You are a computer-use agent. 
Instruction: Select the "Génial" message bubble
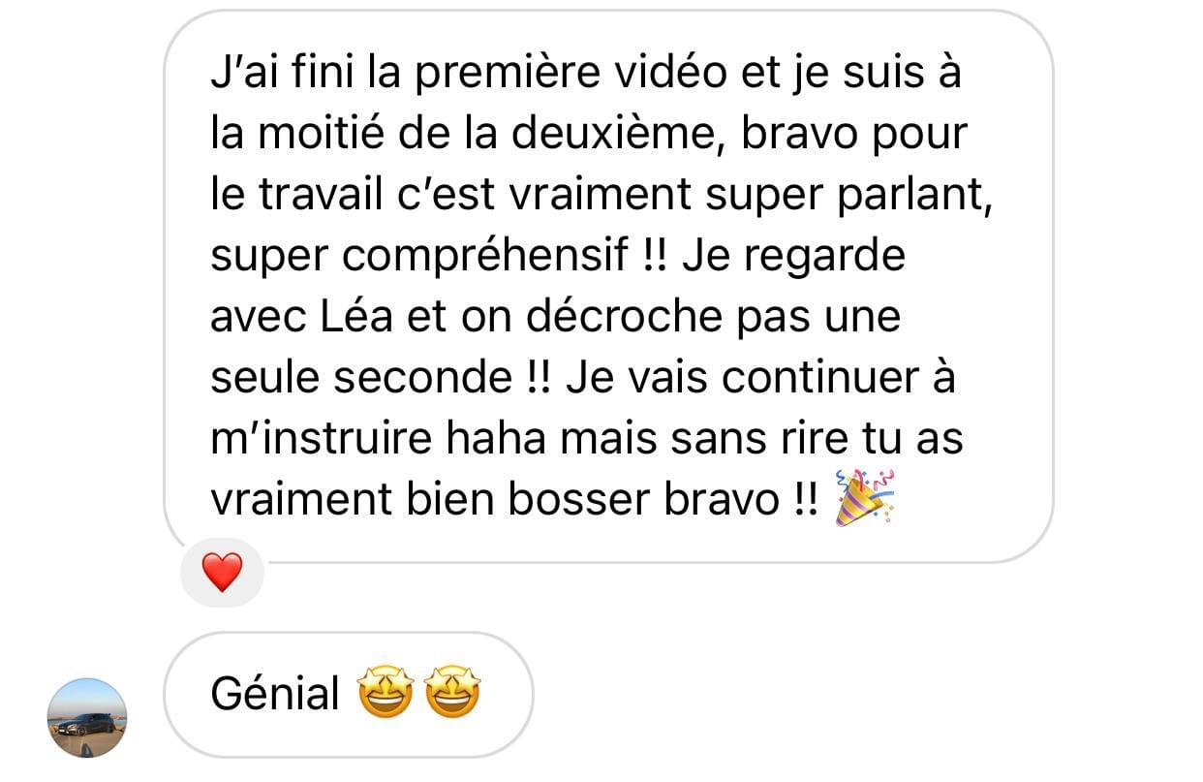coord(348,695)
